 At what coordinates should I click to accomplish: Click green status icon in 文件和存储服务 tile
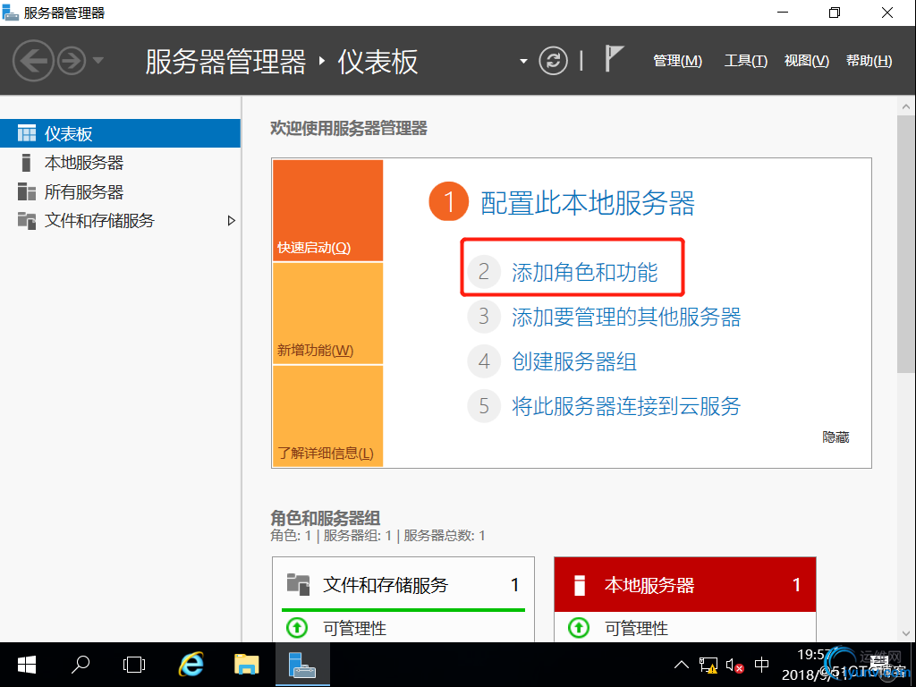[297, 628]
